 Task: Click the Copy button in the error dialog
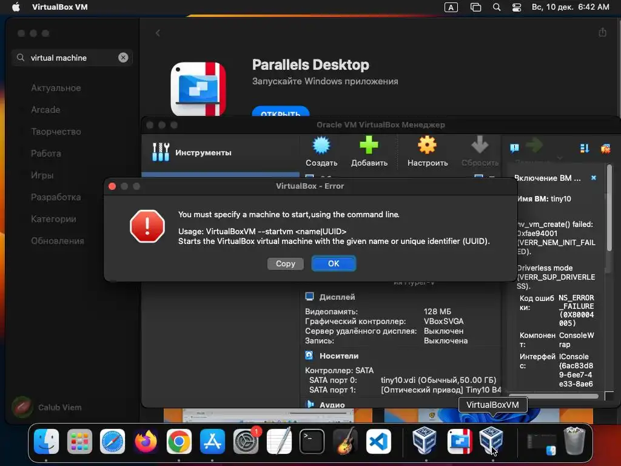(x=285, y=263)
